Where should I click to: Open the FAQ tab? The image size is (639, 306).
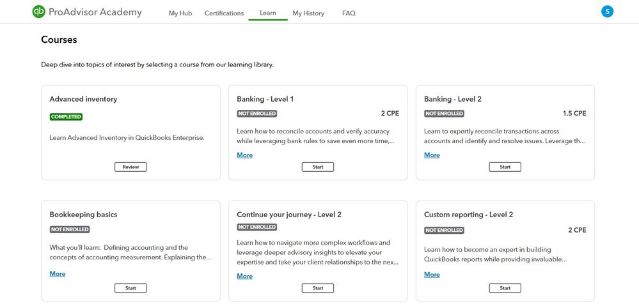[349, 13]
